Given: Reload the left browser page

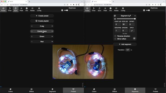Looking at the screenshot, I should 8,5.
